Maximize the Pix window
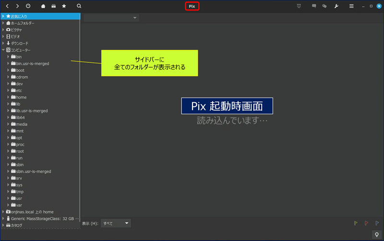This screenshot has height=241, width=384. (371, 6)
